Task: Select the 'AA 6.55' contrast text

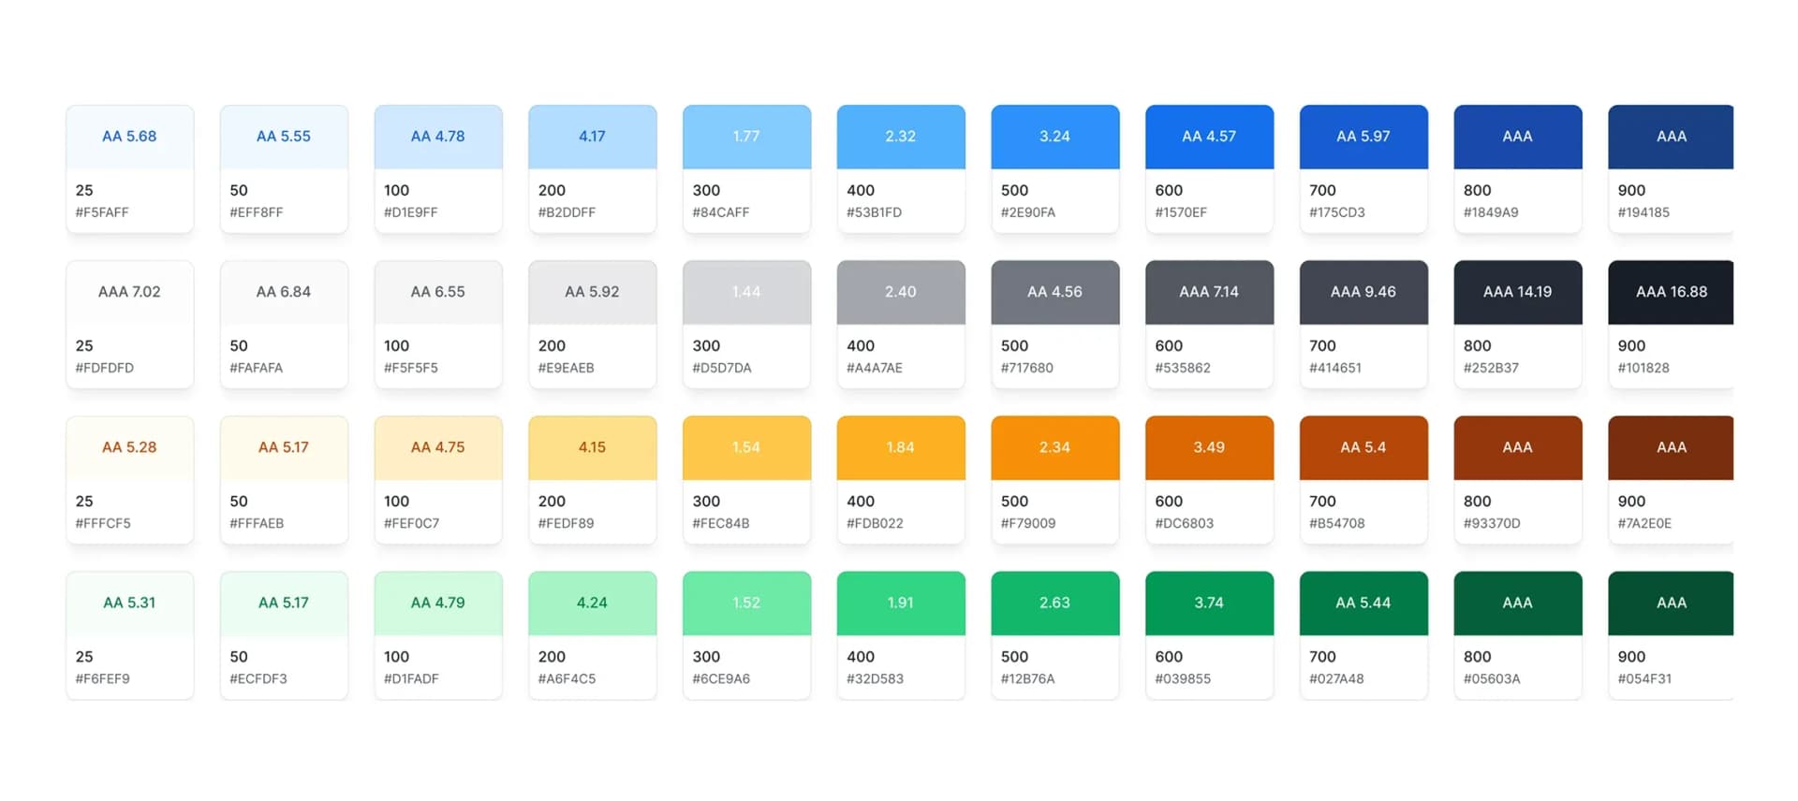Action: tap(437, 292)
